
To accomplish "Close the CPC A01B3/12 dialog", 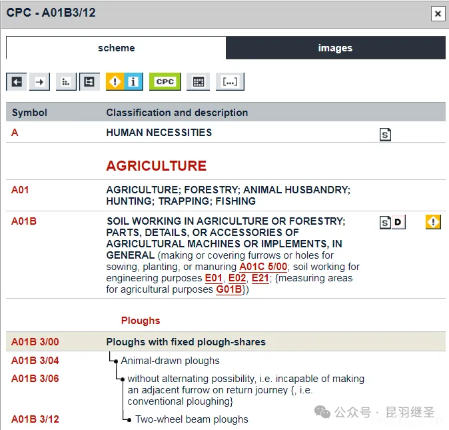I will (x=437, y=13).
